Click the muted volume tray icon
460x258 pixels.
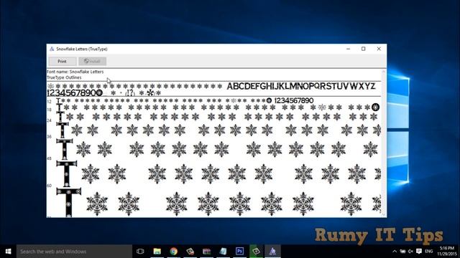coord(410,252)
